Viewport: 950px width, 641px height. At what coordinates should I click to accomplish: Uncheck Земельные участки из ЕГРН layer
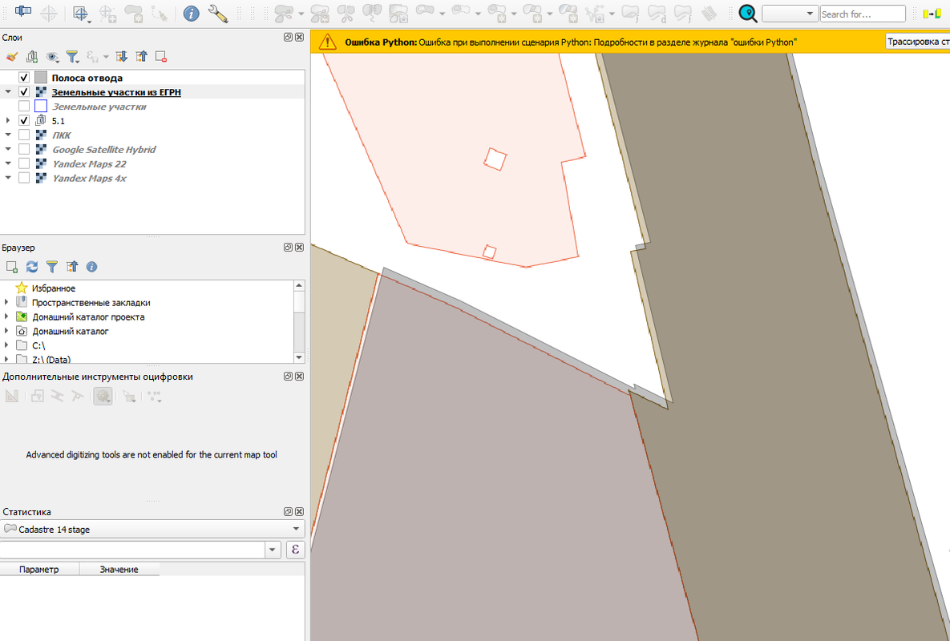coord(24,92)
